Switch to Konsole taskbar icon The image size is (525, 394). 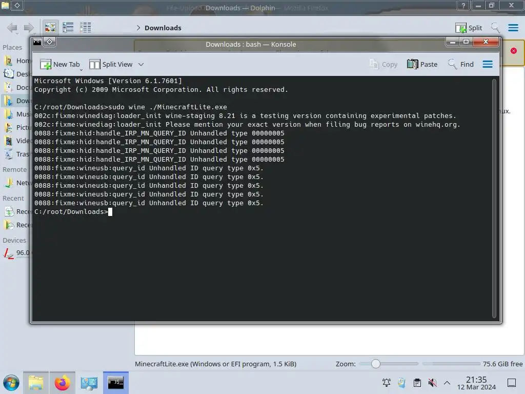[116, 383]
